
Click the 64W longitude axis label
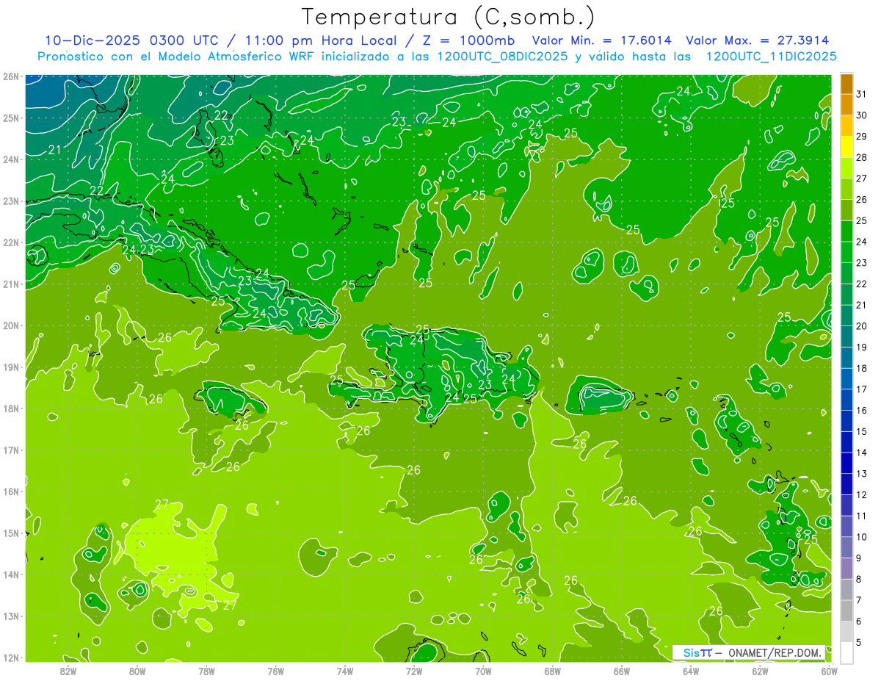691,671
